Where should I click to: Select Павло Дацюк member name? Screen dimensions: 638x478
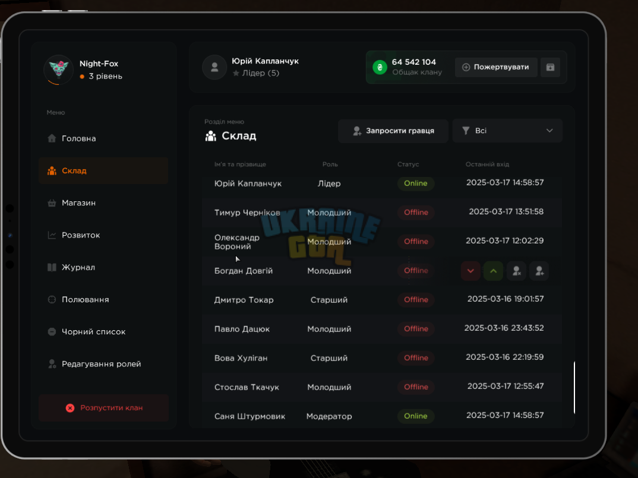[x=242, y=329]
